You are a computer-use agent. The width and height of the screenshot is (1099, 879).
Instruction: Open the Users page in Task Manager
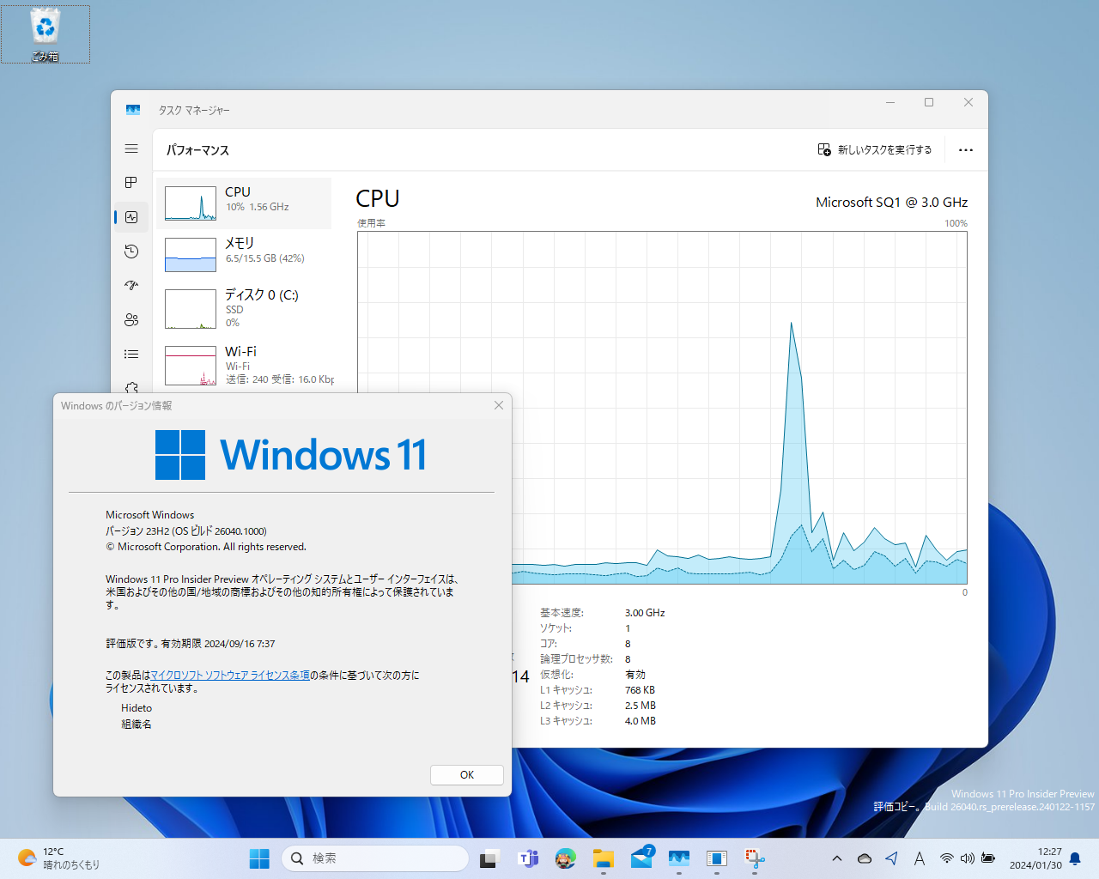pos(131,320)
